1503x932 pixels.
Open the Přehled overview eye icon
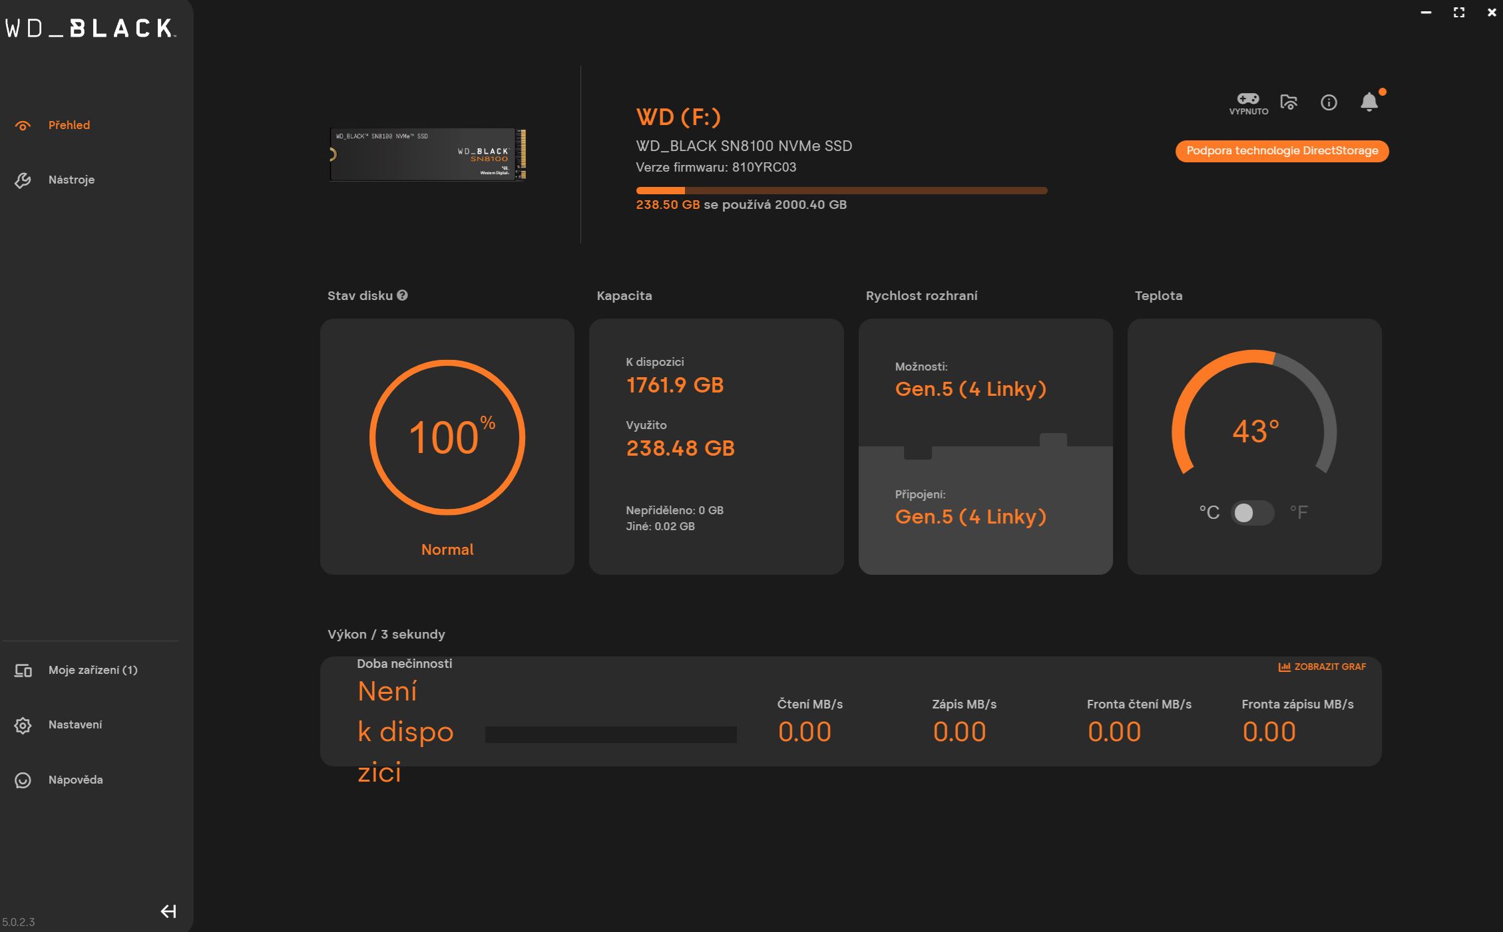[x=23, y=126]
